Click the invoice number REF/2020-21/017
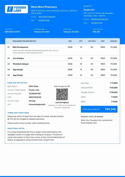The image size is (125, 177). 12,32
